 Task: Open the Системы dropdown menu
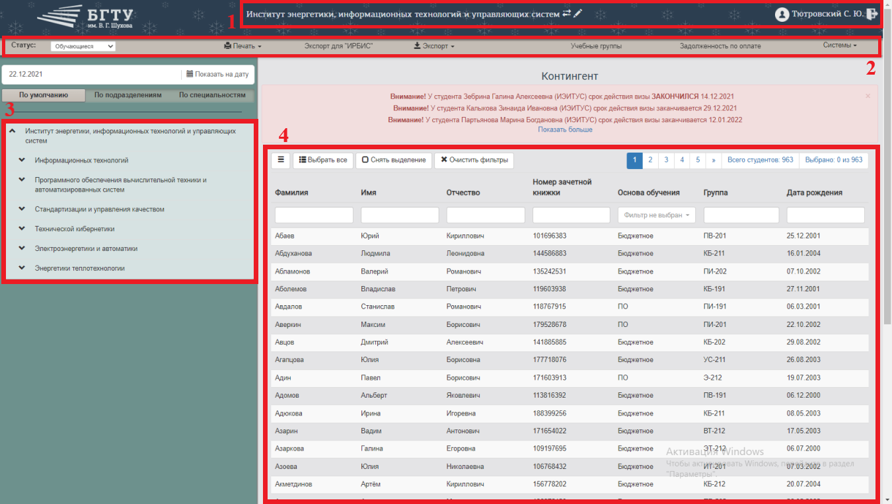tap(840, 46)
